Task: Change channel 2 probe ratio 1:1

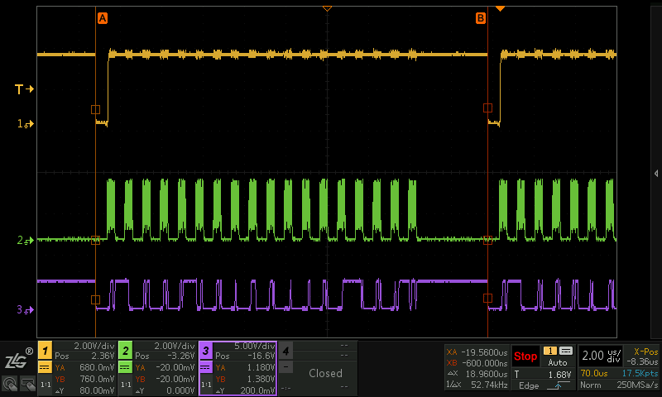Action: pos(126,385)
